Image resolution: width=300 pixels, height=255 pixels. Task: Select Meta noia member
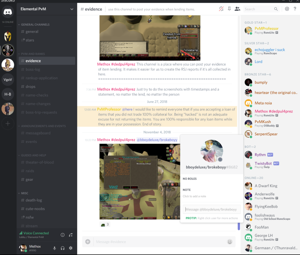click(x=271, y=103)
